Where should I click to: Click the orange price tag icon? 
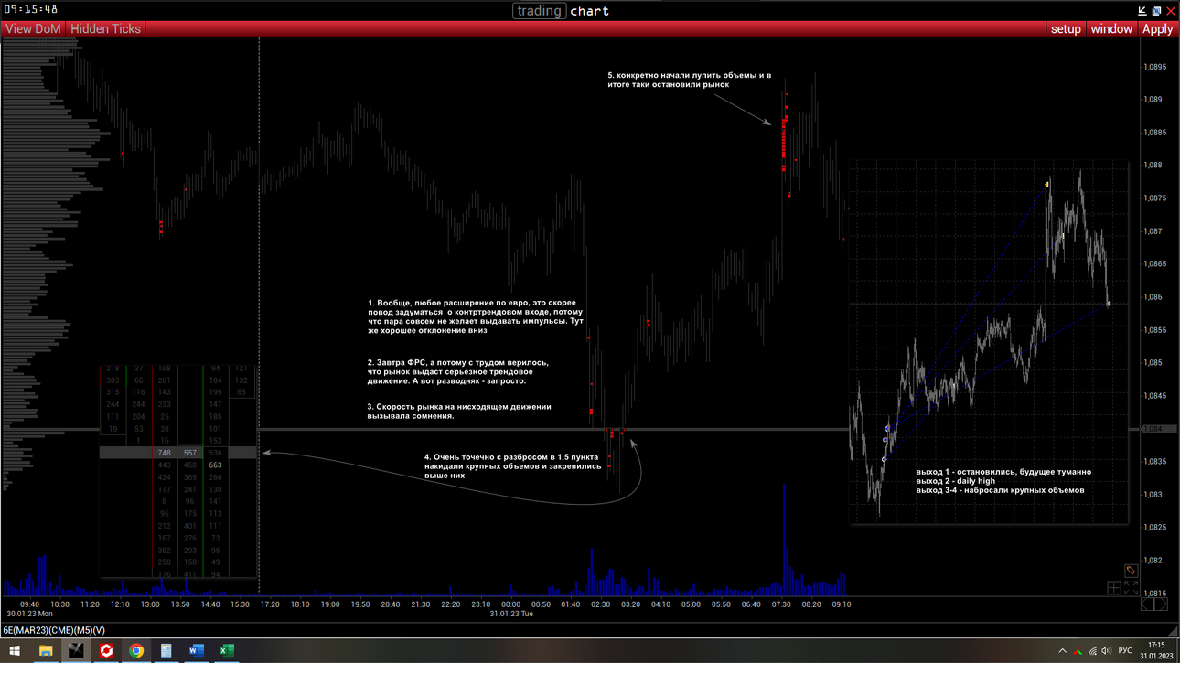(x=1131, y=571)
